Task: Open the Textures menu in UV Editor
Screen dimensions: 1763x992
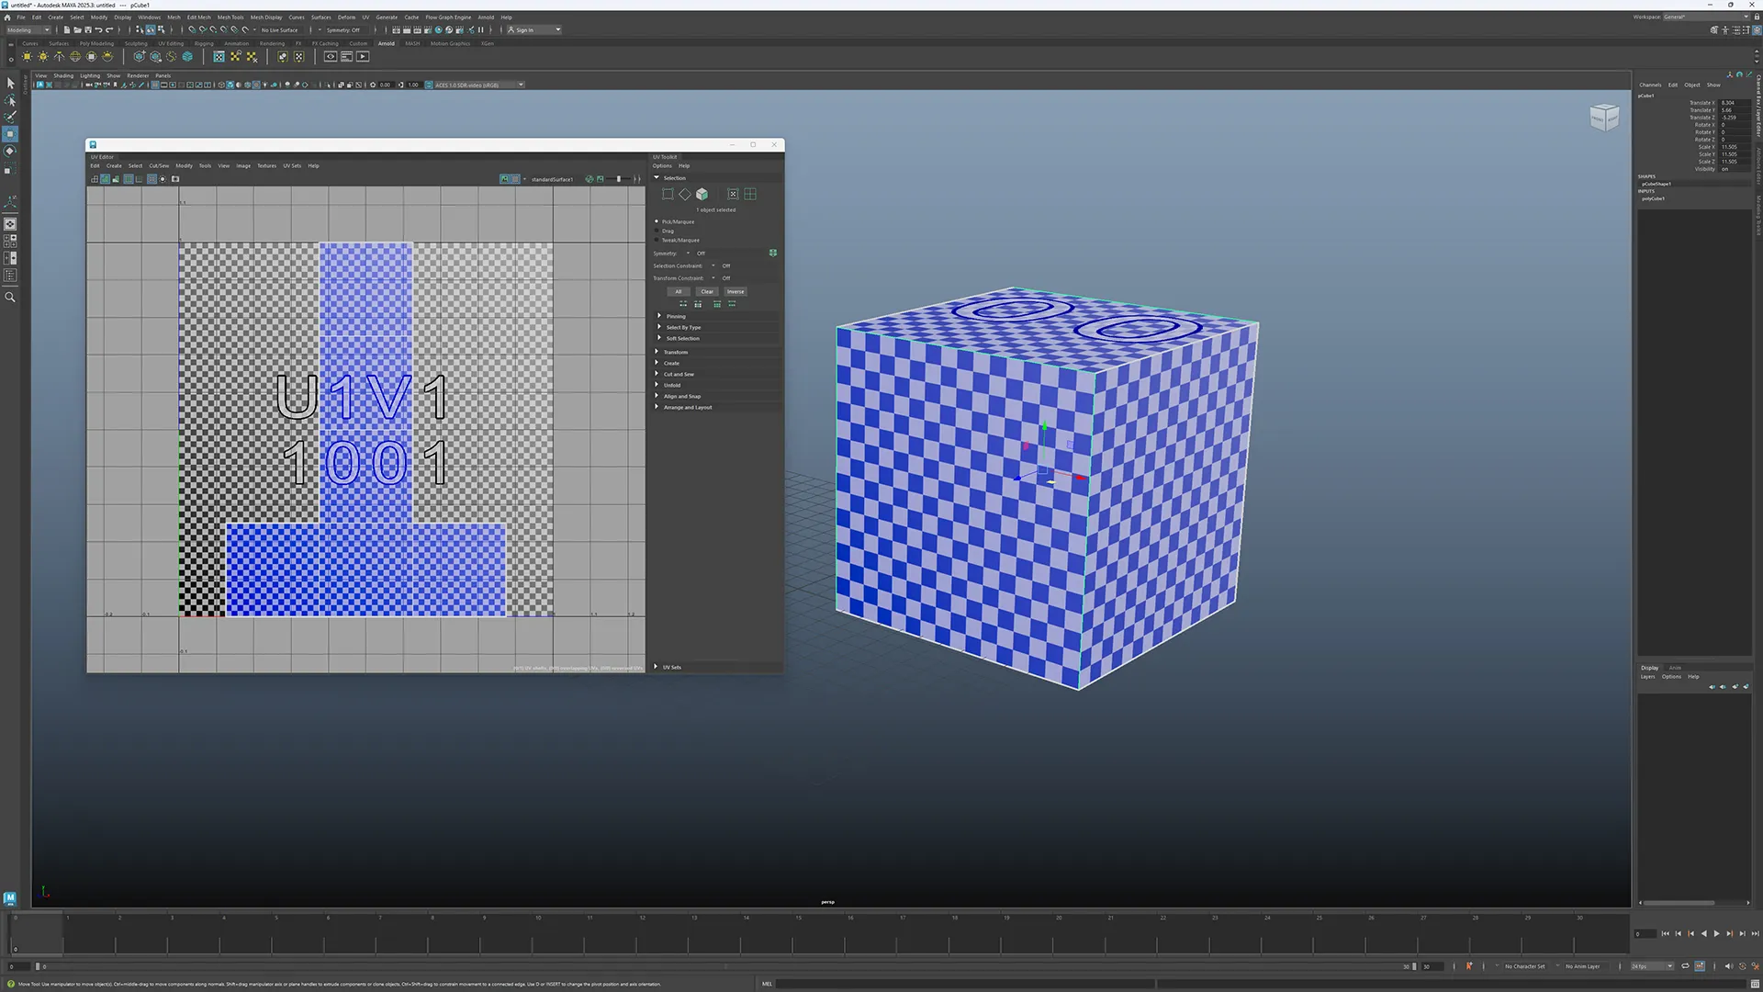Action: (x=266, y=166)
